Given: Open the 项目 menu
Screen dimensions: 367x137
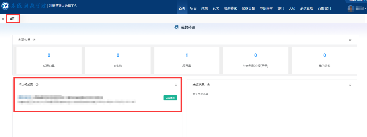Looking at the screenshot, I should pos(193,8).
